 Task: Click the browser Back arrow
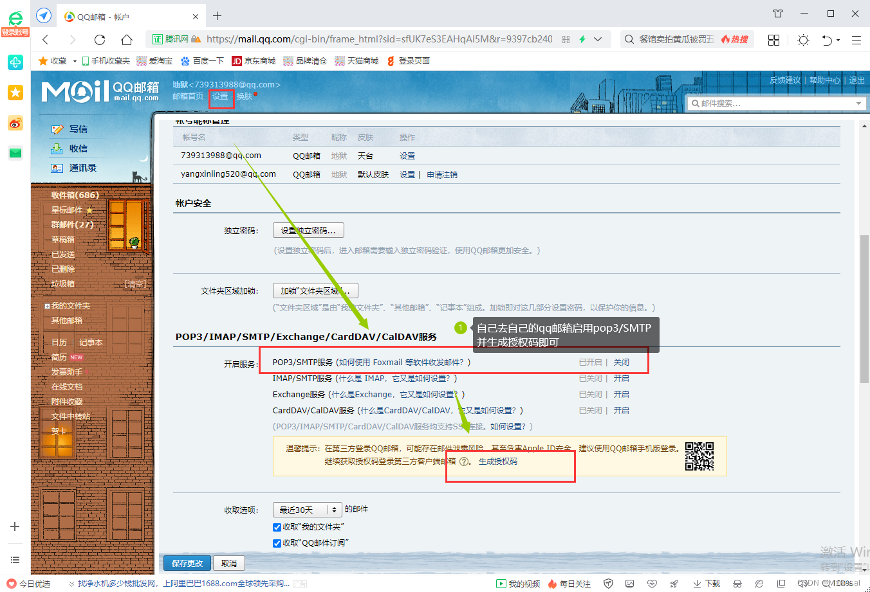46,40
